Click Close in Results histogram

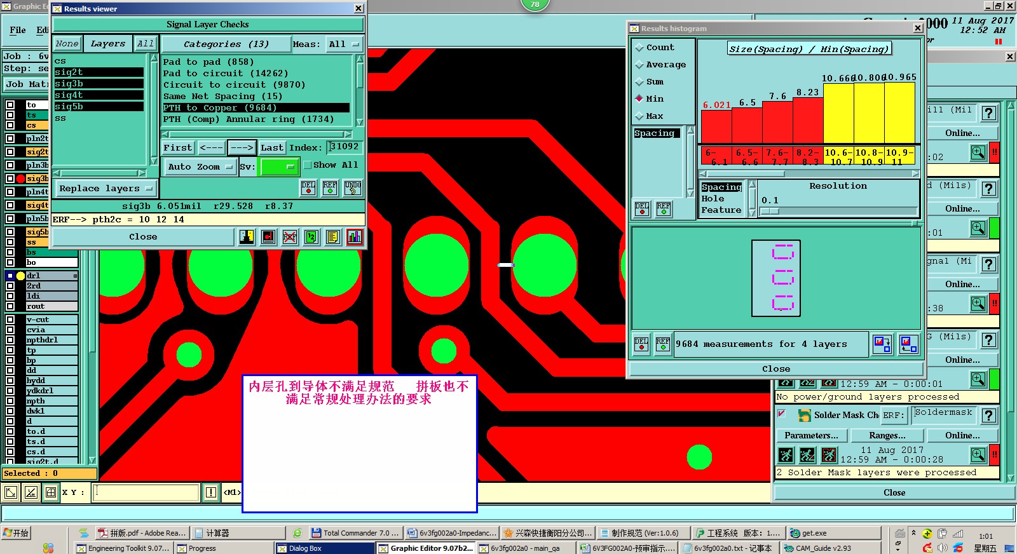coord(775,369)
